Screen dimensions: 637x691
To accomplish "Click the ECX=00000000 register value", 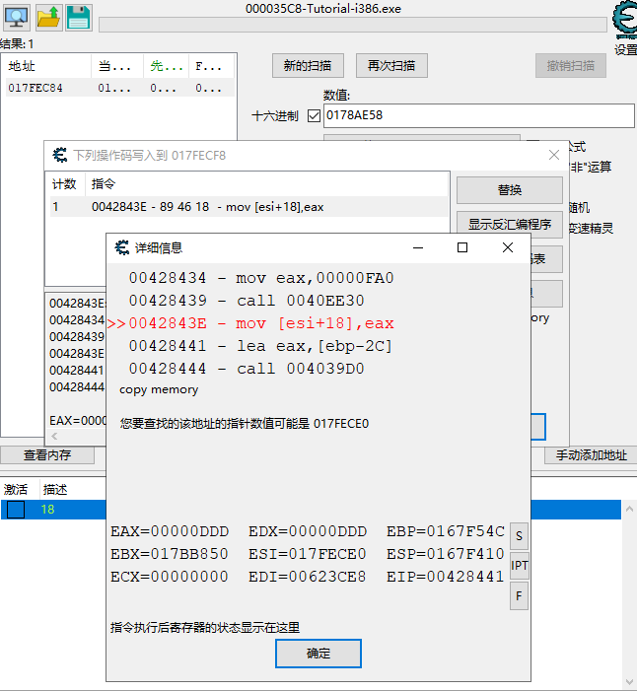I will click(x=170, y=577).
